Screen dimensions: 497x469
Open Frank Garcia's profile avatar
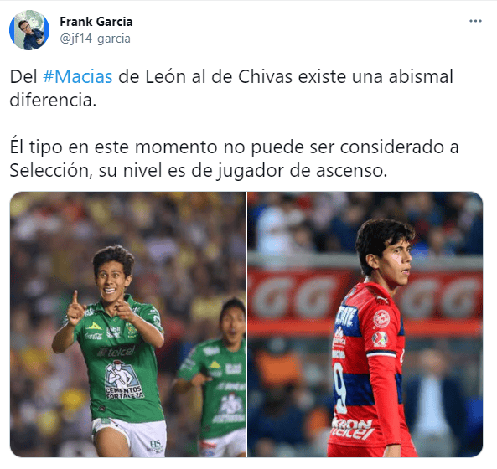pos(29,30)
